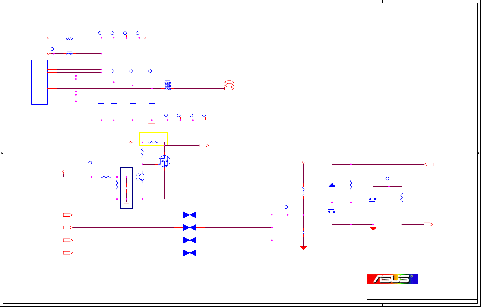Select the large blue connector rectangle

pos(40,82)
